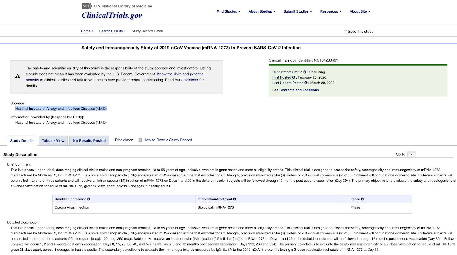Click the Study Description heading

point(20,155)
